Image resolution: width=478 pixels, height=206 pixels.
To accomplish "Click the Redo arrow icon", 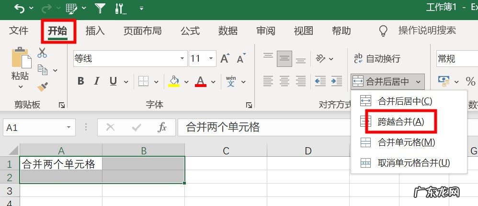I will 46,9.
